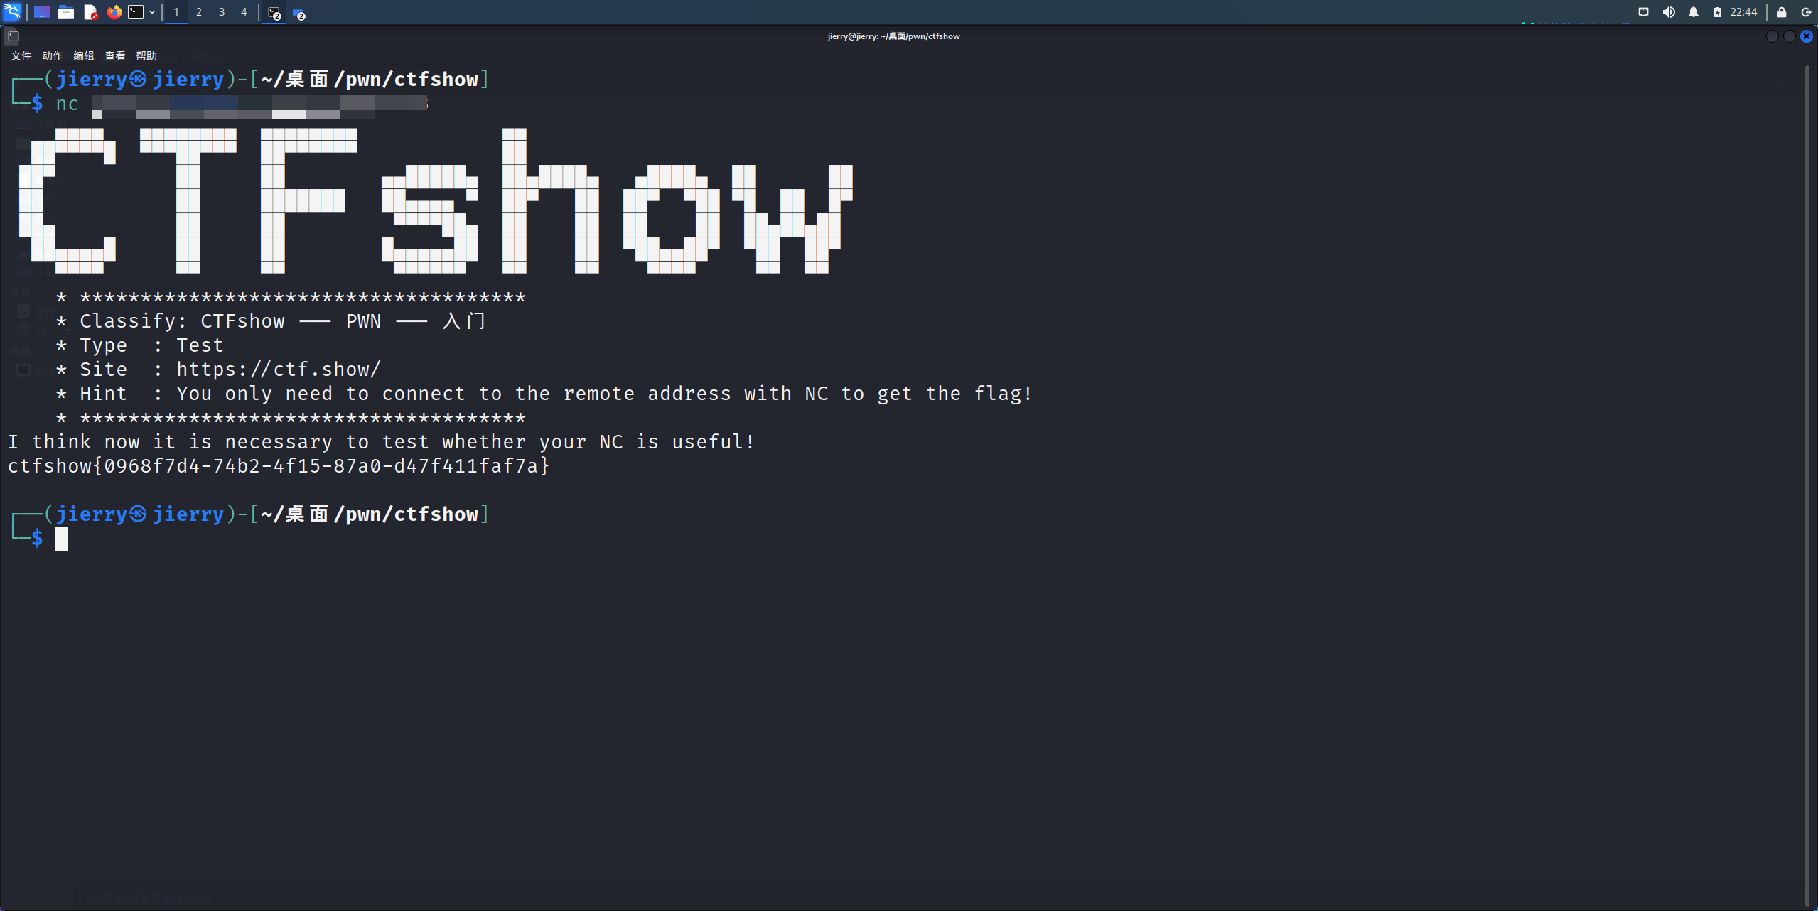The image size is (1818, 911).
Task: Open the 编辑 (Edit) menu
Action: (84, 56)
